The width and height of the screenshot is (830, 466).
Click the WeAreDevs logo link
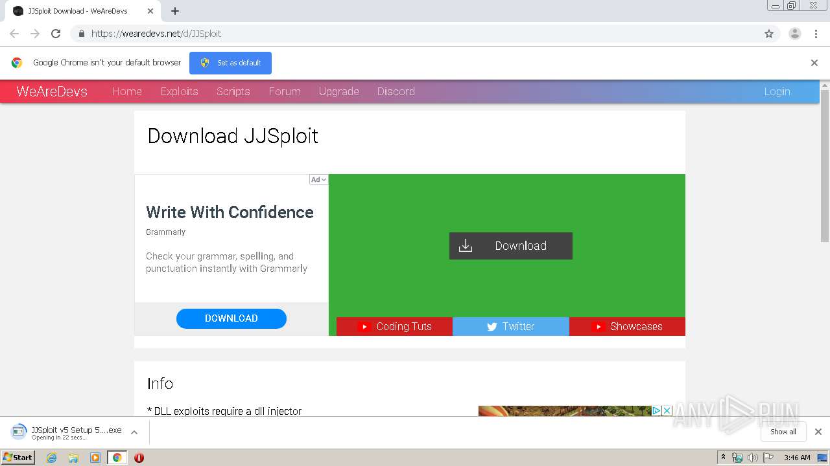[x=52, y=91]
